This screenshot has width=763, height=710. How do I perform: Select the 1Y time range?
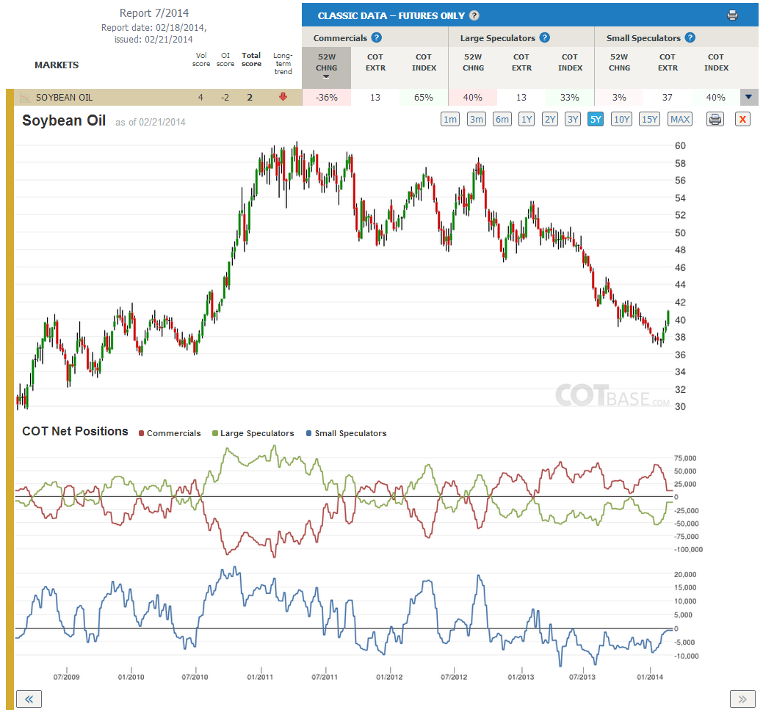(x=526, y=119)
